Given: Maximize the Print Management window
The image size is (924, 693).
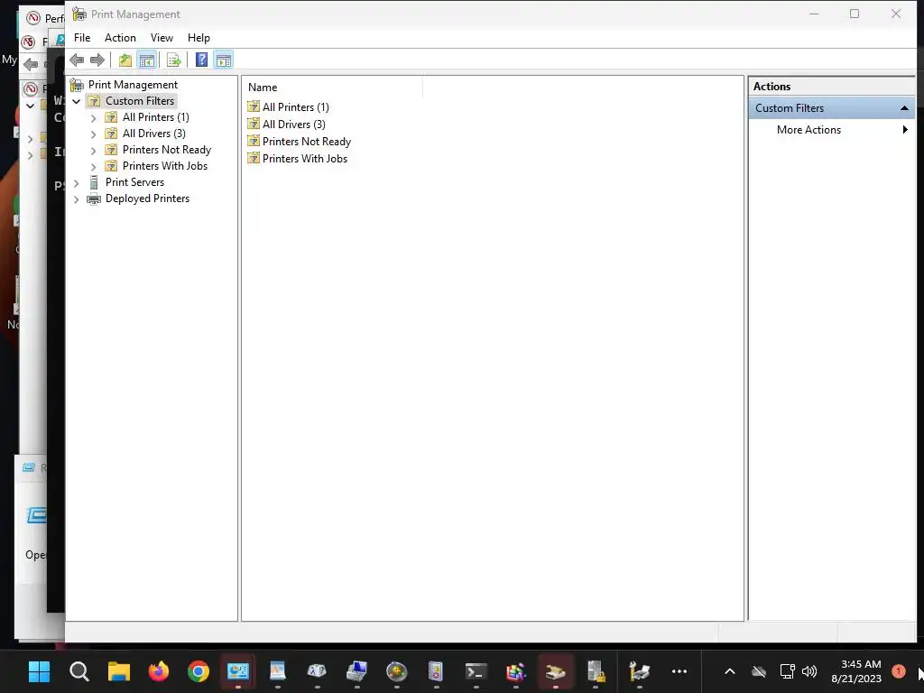Looking at the screenshot, I should click(855, 14).
